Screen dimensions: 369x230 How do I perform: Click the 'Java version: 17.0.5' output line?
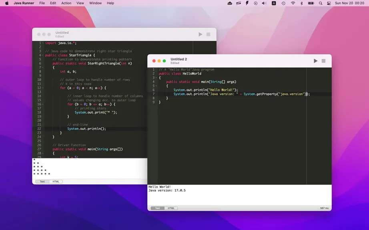(x=167, y=190)
